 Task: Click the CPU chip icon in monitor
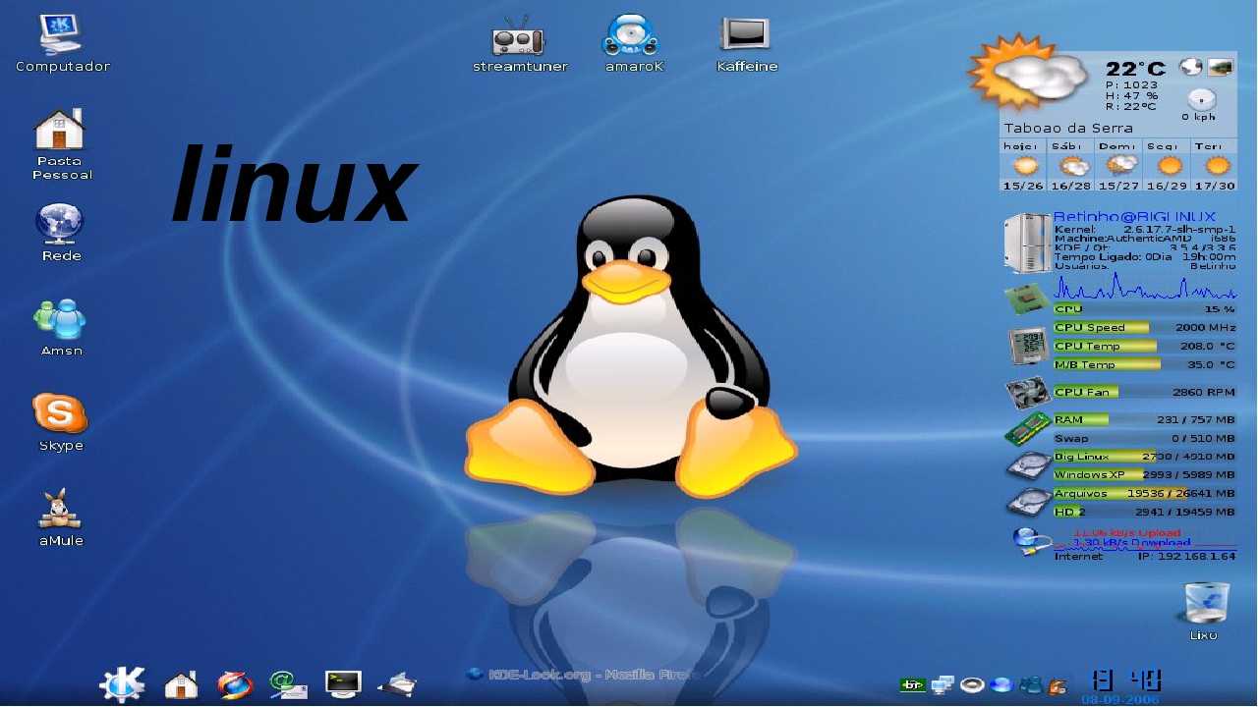(x=1027, y=297)
